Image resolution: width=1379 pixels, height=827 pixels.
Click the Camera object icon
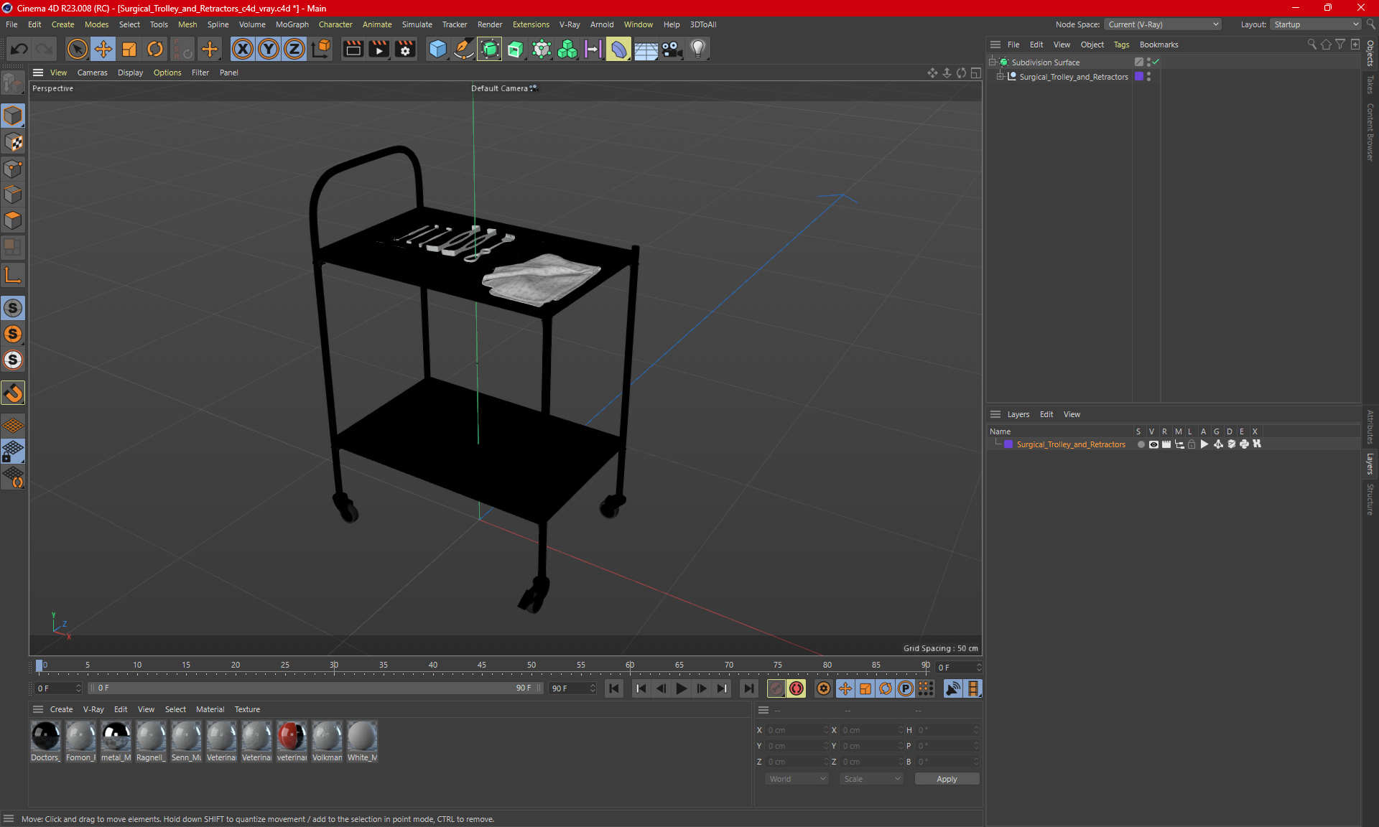pos(672,49)
